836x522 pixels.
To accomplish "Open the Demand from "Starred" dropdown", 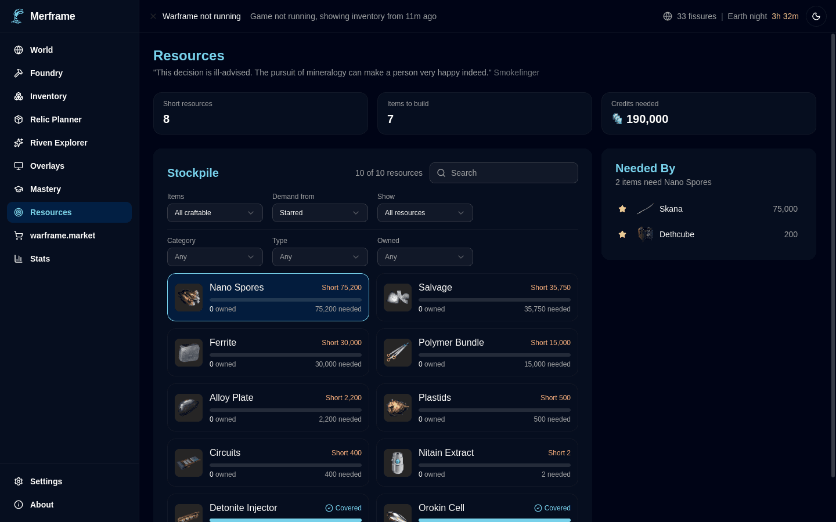I will point(320,213).
